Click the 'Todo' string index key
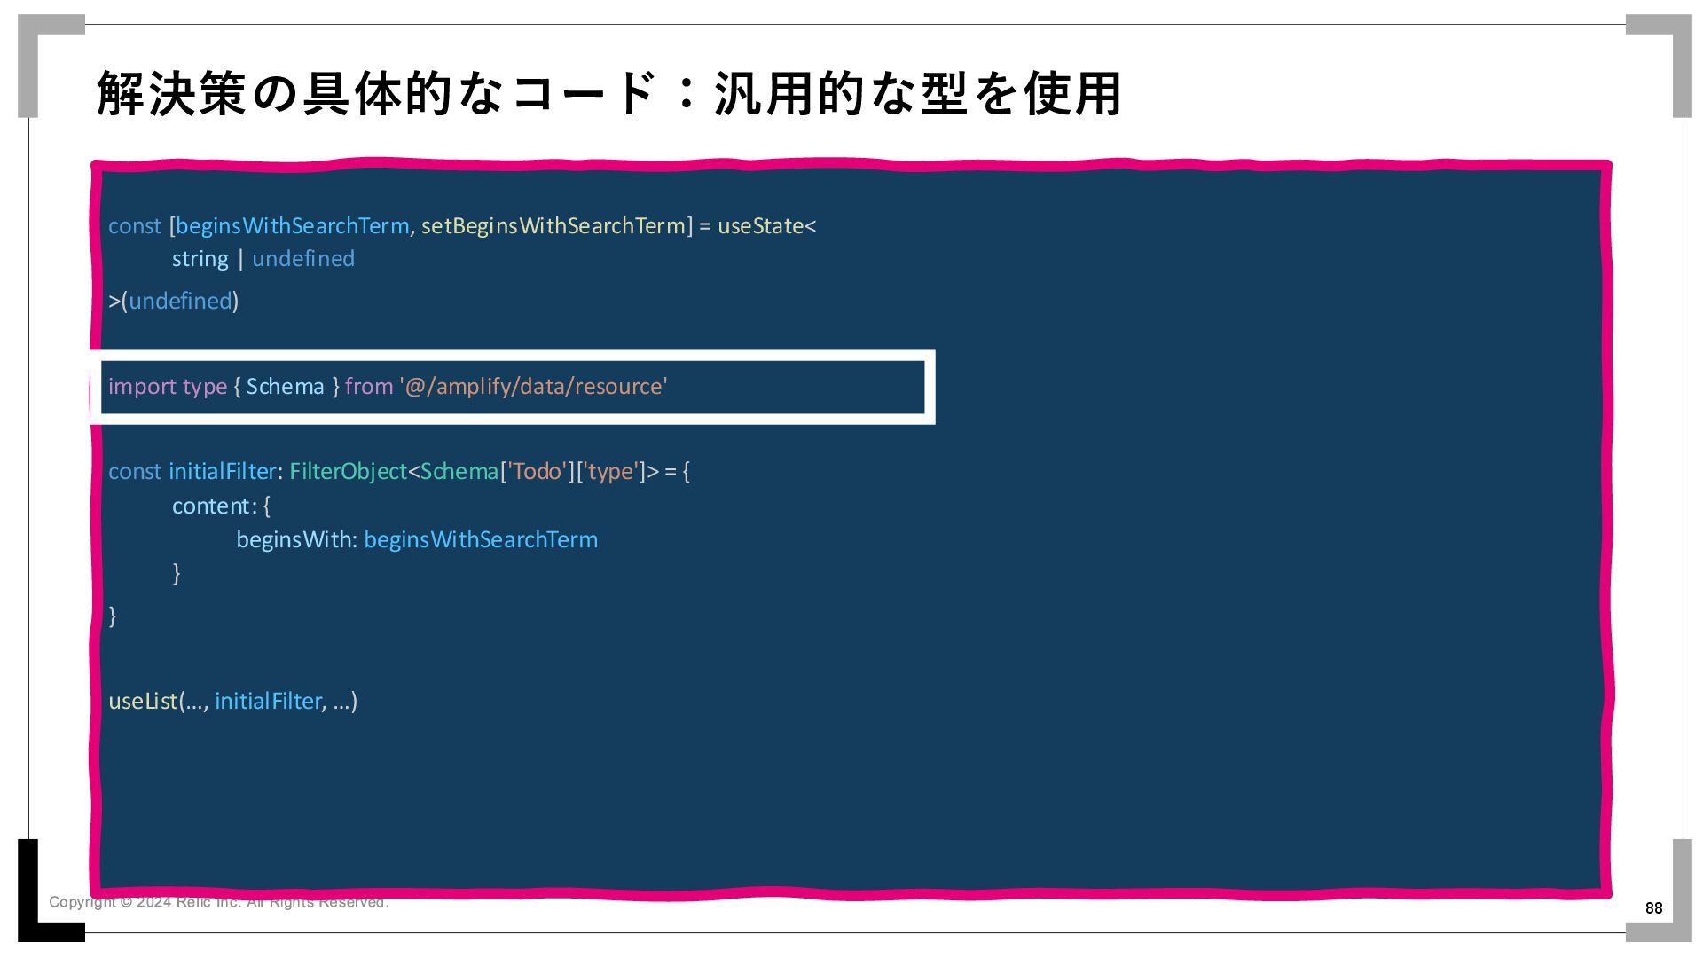The height and width of the screenshot is (958, 1703). [538, 472]
